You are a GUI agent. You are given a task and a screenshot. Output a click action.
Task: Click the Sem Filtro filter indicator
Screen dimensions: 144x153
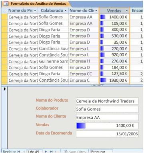(75, 151)
